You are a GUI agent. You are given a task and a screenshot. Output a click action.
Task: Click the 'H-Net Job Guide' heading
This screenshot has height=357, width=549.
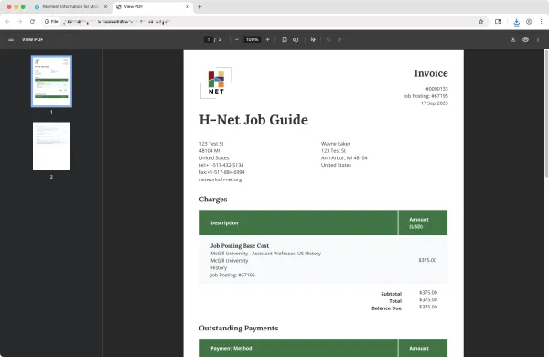(253, 120)
